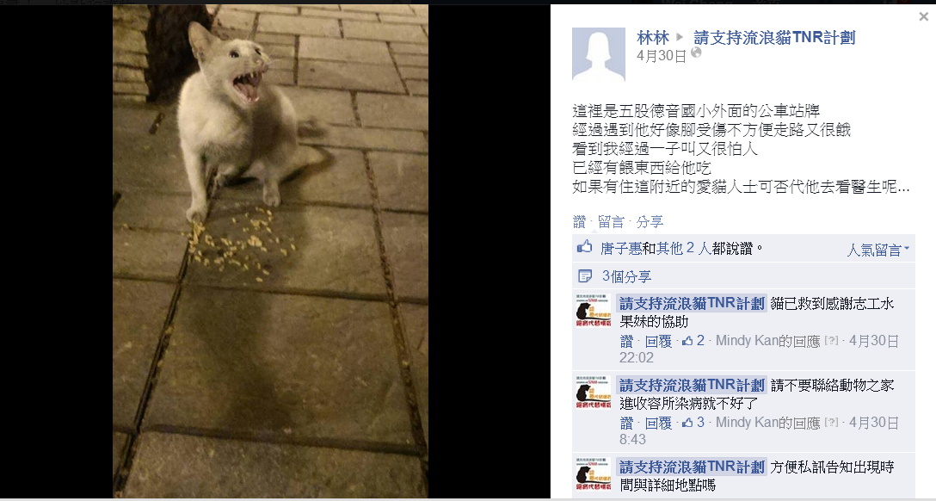Click 回覆 on the 貓已救到 comment
The image size is (936, 501).
coord(658,341)
